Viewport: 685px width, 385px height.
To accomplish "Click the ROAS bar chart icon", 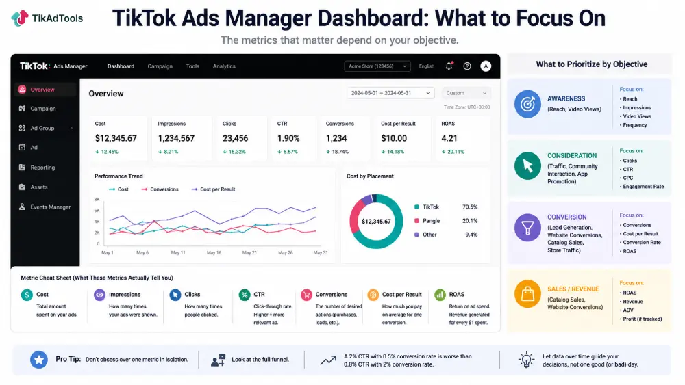I will click(x=440, y=295).
